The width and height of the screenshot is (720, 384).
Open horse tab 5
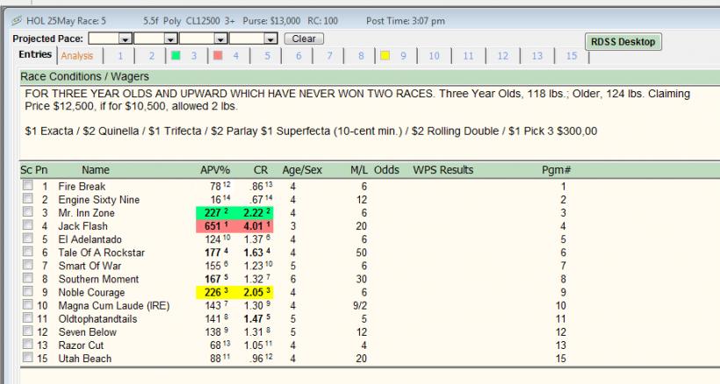[x=267, y=56]
